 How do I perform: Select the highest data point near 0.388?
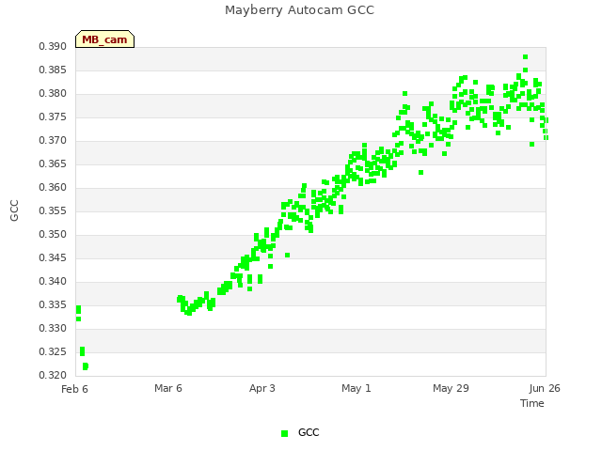point(525,56)
